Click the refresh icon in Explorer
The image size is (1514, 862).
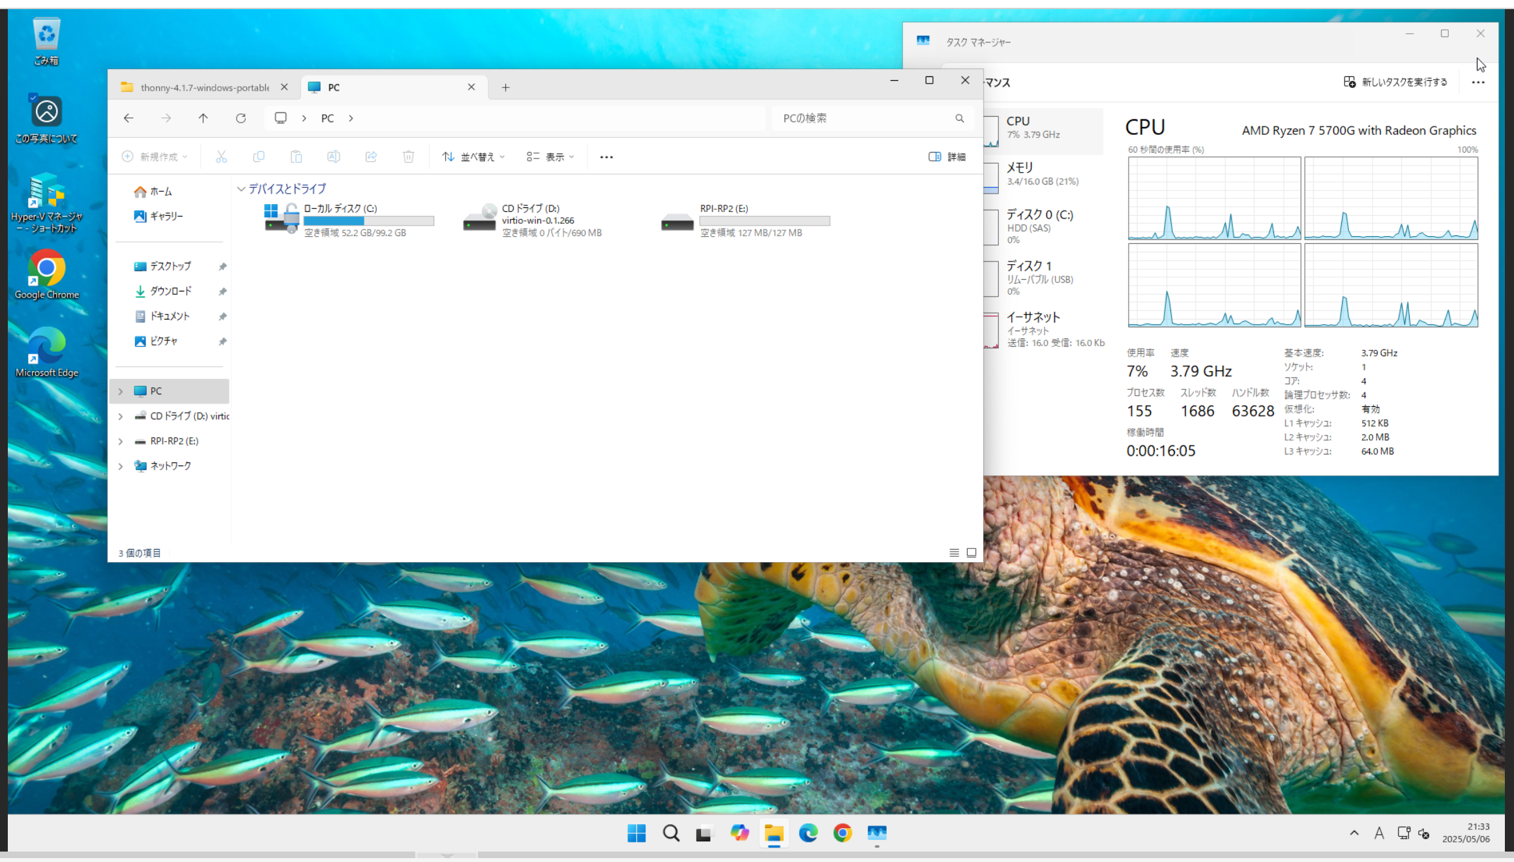[241, 118]
